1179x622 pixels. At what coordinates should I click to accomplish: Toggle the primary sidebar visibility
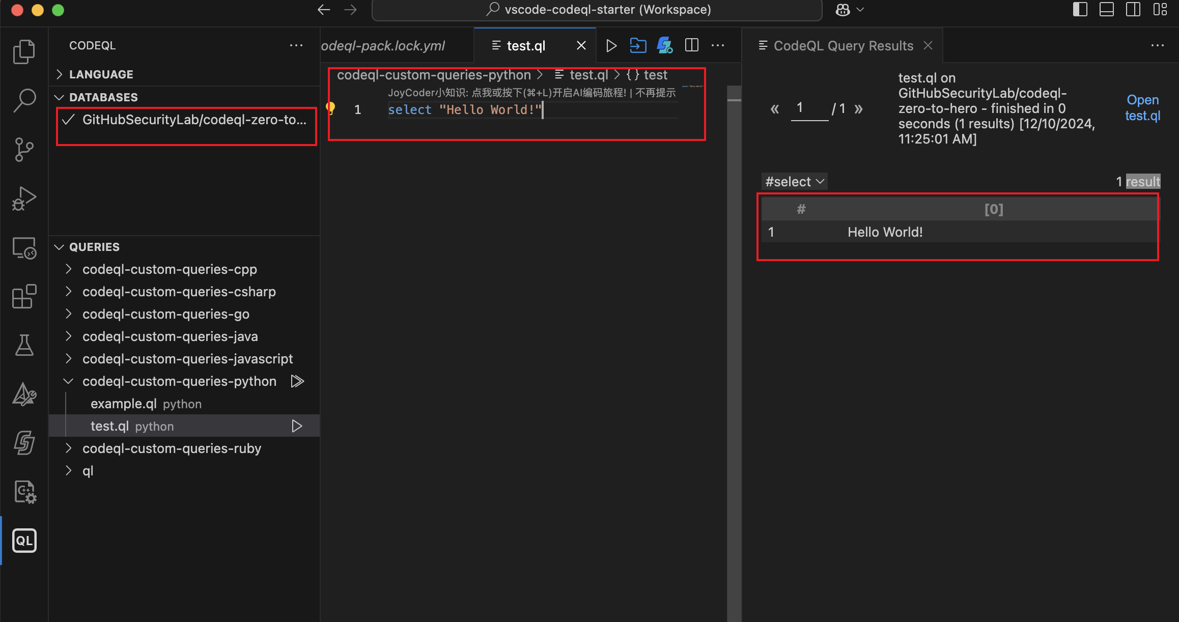(x=1080, y=10)
